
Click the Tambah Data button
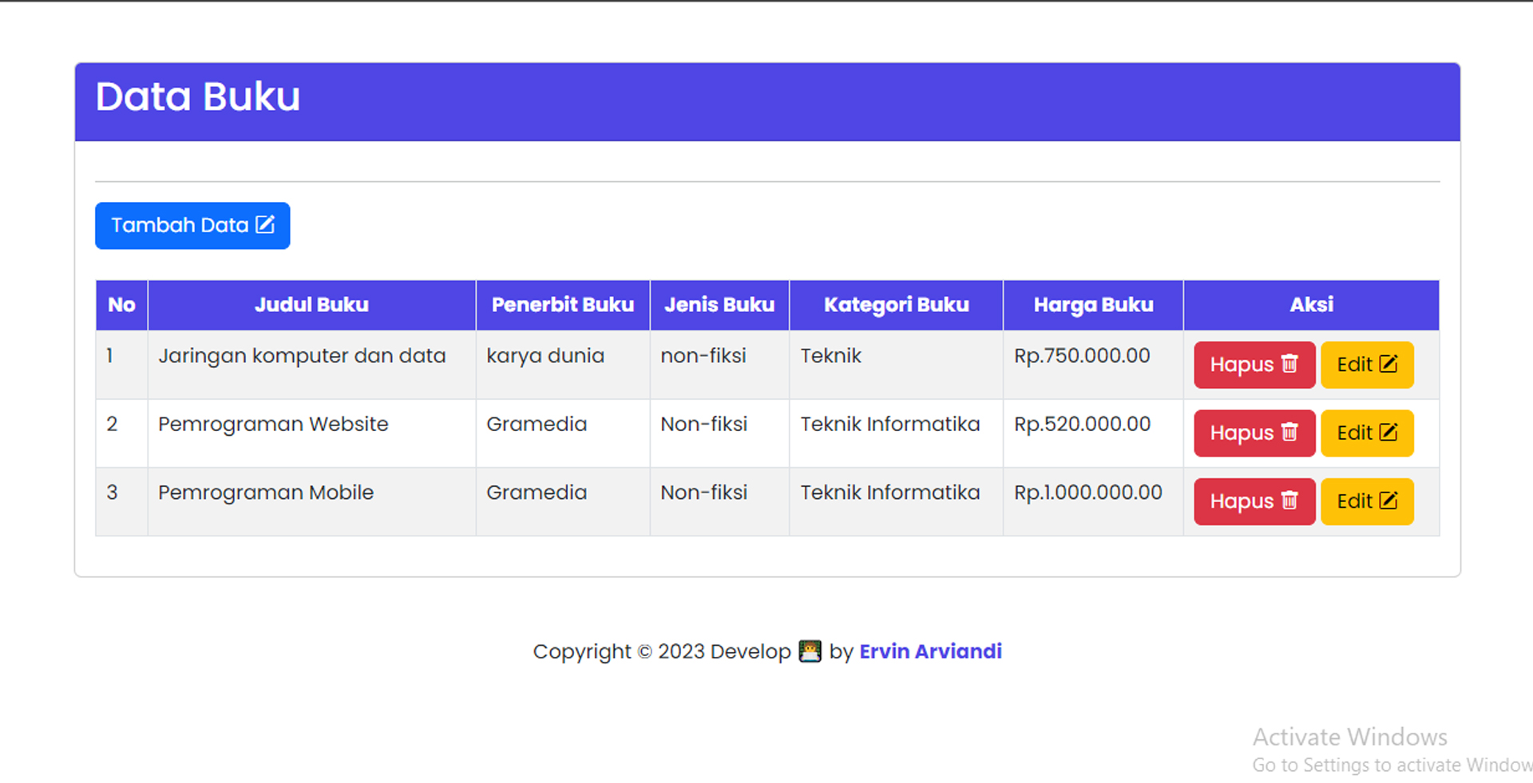(x=192, y=226)
